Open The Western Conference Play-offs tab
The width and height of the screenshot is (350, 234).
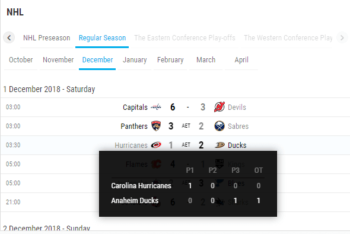coord(288,38)
